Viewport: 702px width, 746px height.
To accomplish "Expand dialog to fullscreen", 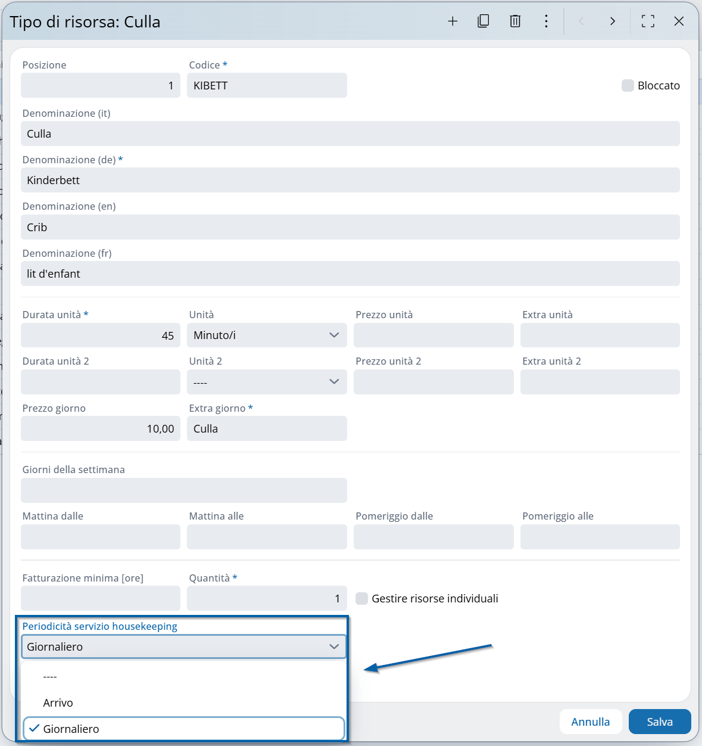I will (648, 21).
